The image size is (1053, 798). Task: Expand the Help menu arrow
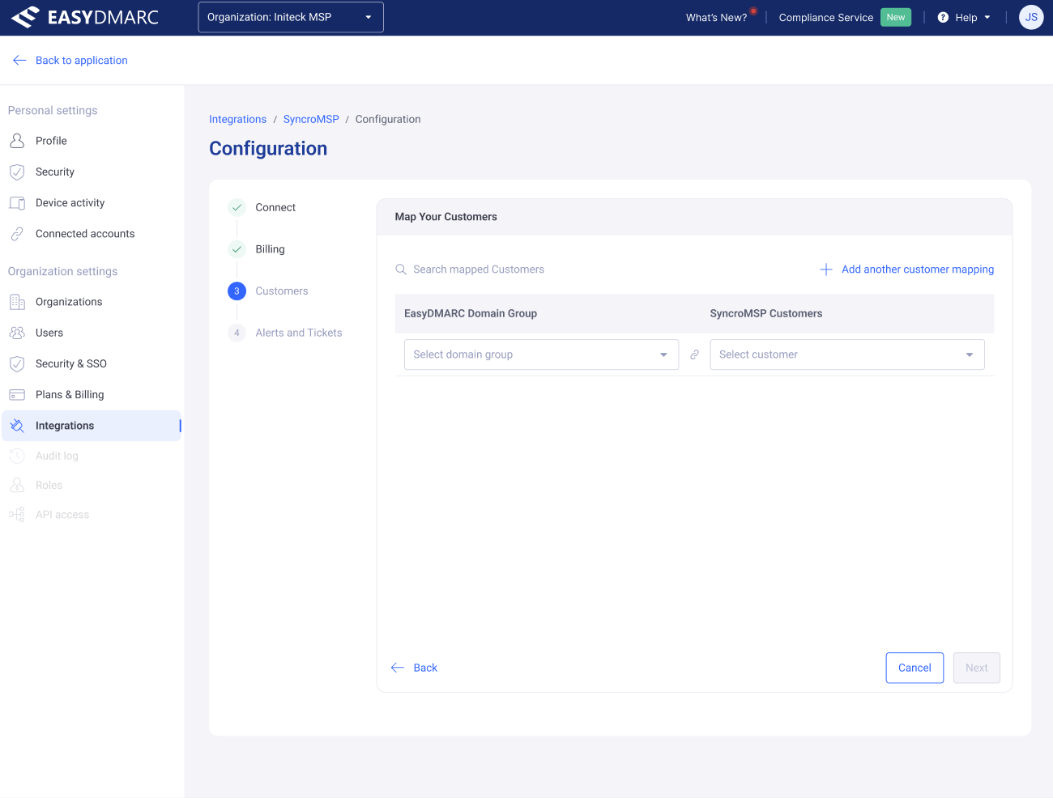pos(987,17)
